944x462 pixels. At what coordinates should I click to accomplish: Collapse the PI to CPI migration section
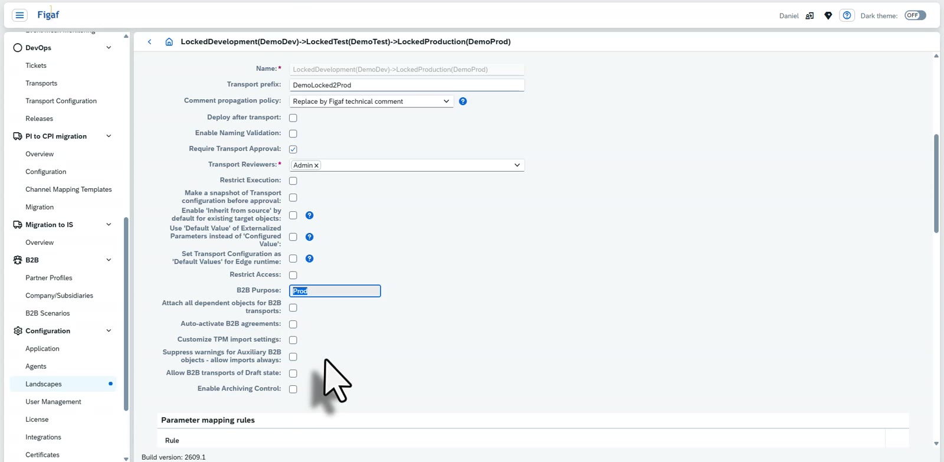[x=109, y=136]
